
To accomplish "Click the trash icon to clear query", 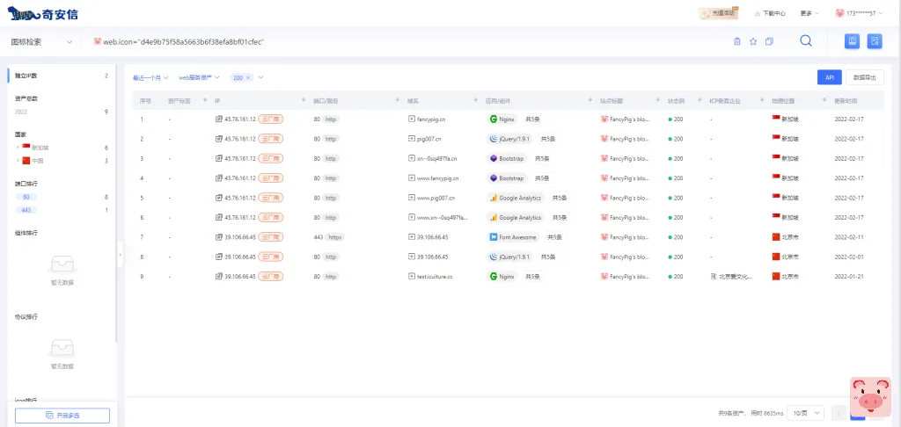I will pos(737,41).
